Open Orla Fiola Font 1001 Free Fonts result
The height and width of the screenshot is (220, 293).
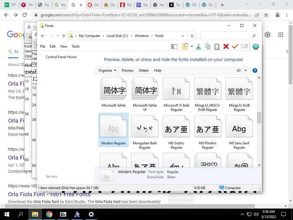(49, 195)
